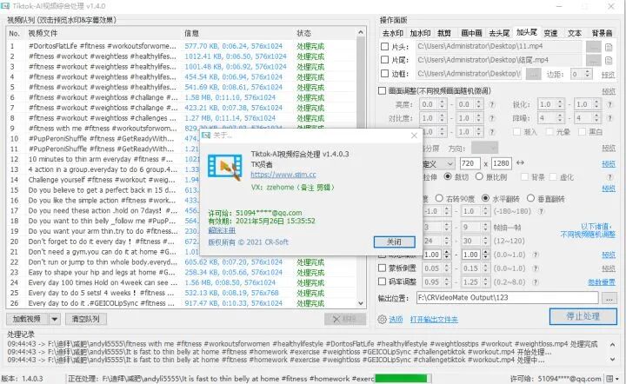Open the custom resolution combo box
Image resolution: width=626 pixels, height=384 pixels.
pyautogui.click(x=438, y=163)
